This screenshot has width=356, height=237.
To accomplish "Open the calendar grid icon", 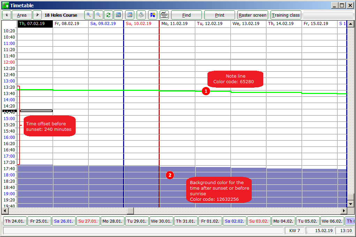I will pos(130,15).
